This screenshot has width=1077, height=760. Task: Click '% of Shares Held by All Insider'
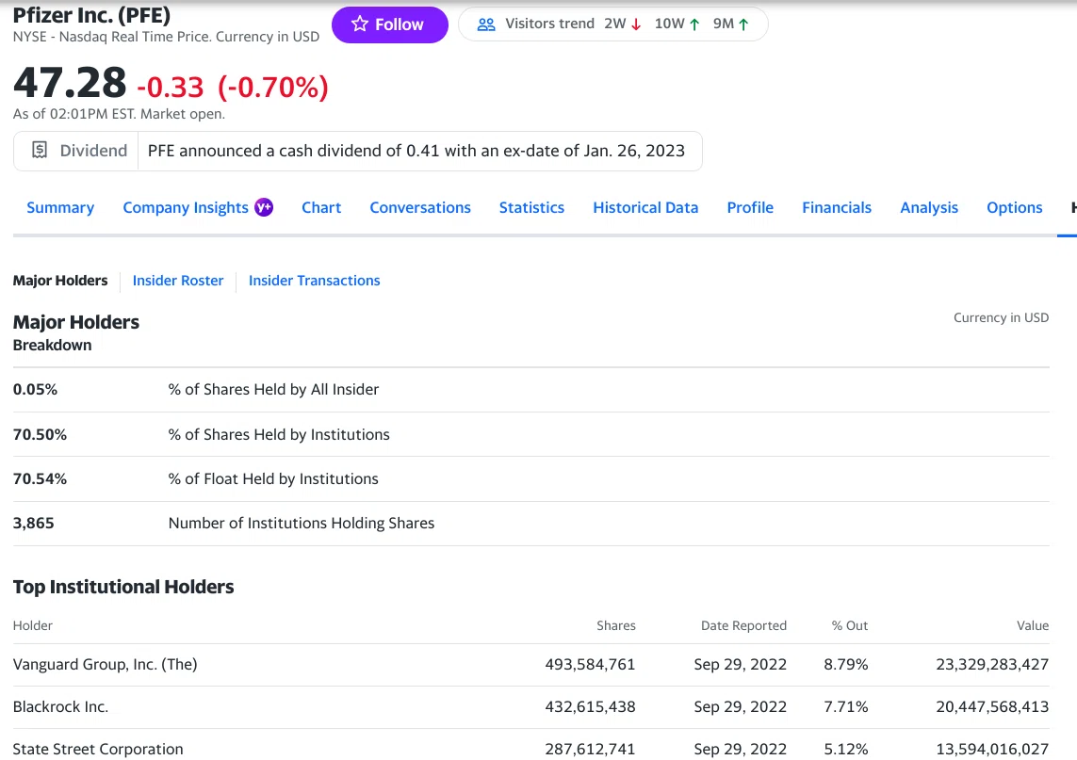click(x=273, y=389)
